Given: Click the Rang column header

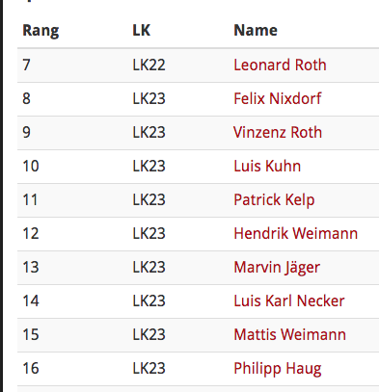Looking at the screenshot, I should coord(41,31).
